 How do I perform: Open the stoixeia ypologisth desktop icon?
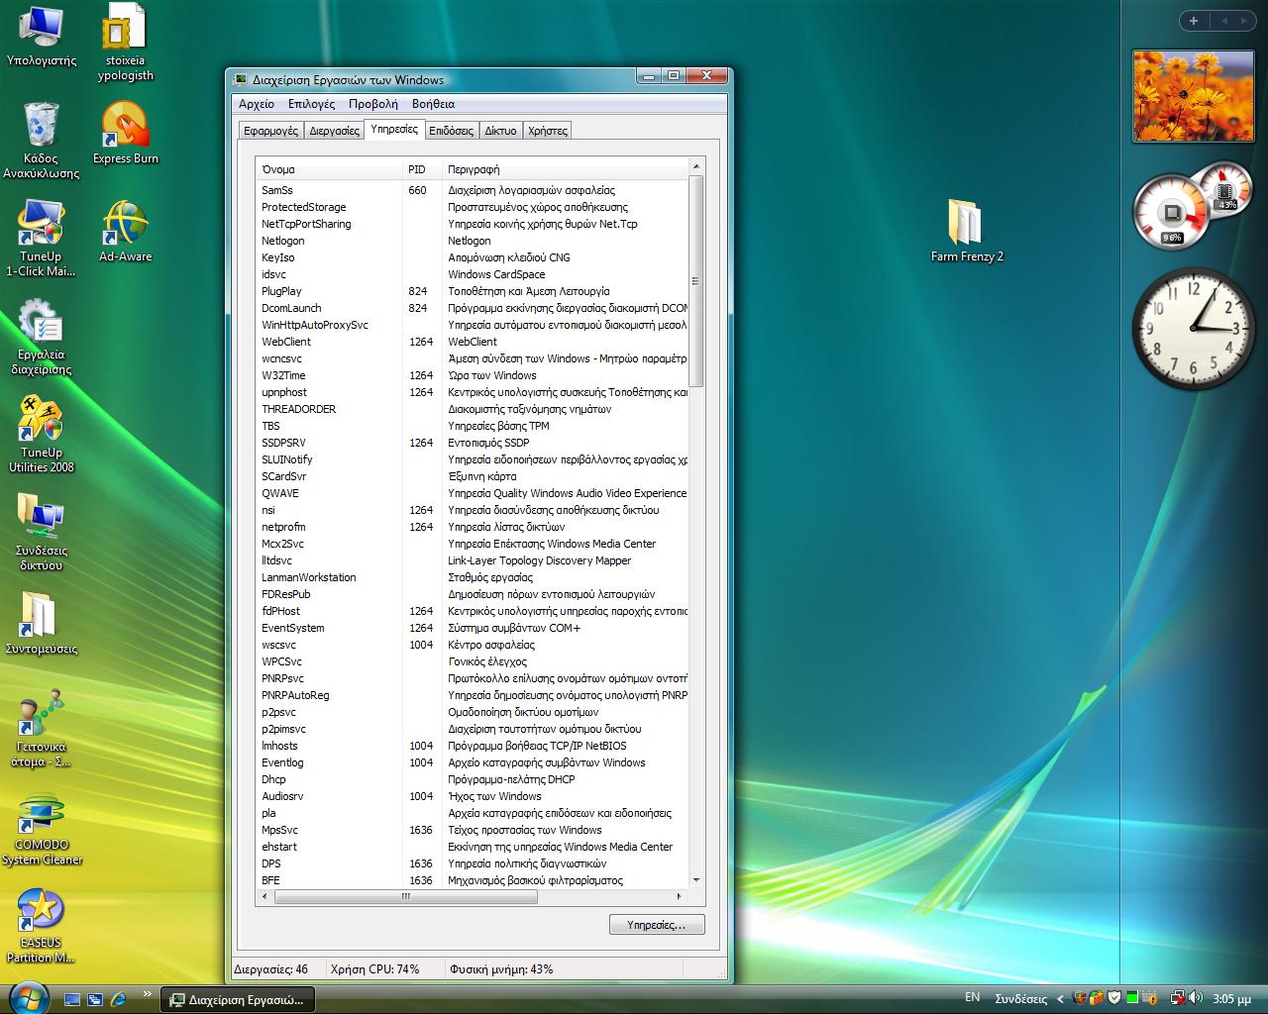coord(125,44)
